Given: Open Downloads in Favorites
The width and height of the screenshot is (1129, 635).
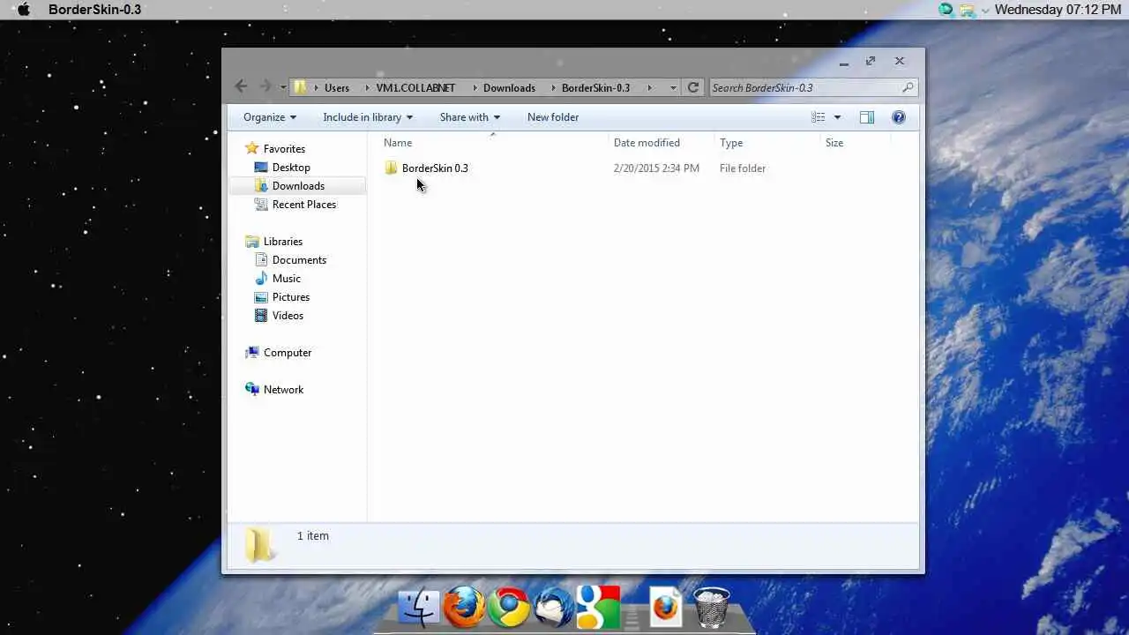Looking at the screenshot, I should click(298, 186).
